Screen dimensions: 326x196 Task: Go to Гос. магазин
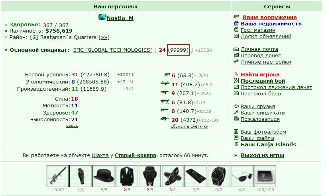pos(258,30)
